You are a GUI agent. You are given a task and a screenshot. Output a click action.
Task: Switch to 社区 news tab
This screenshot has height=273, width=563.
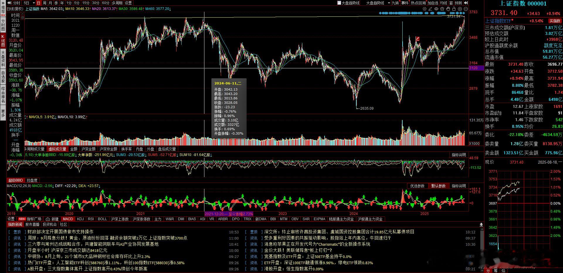(x=63, y=224)
